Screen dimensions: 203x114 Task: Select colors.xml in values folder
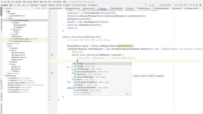point(17,66)
